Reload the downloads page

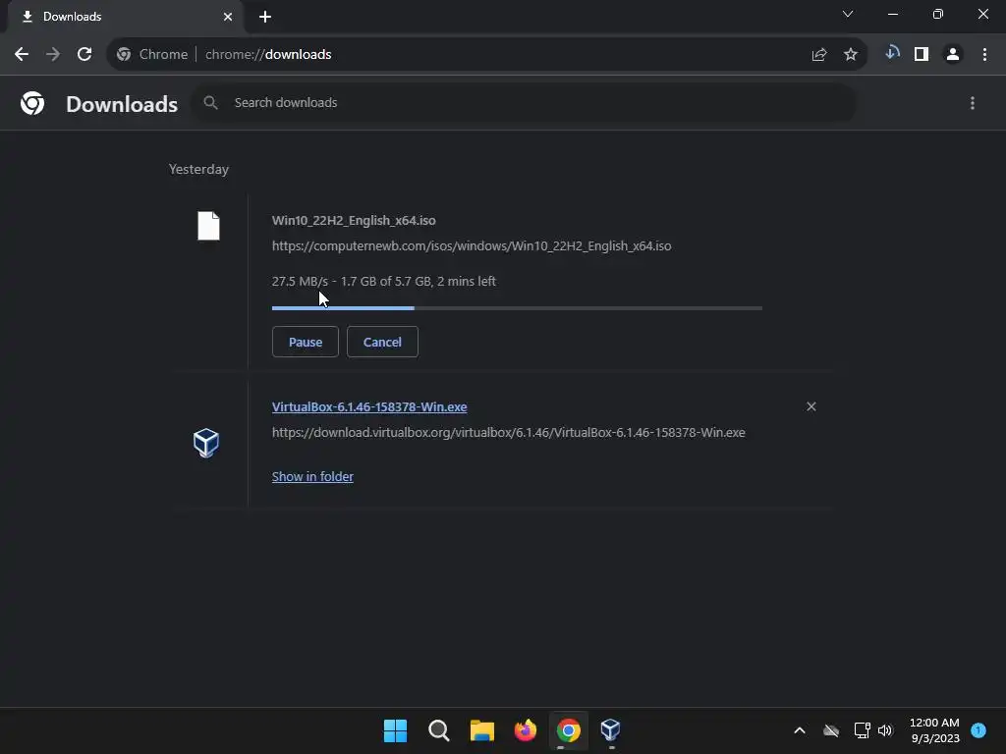[84, 55]
